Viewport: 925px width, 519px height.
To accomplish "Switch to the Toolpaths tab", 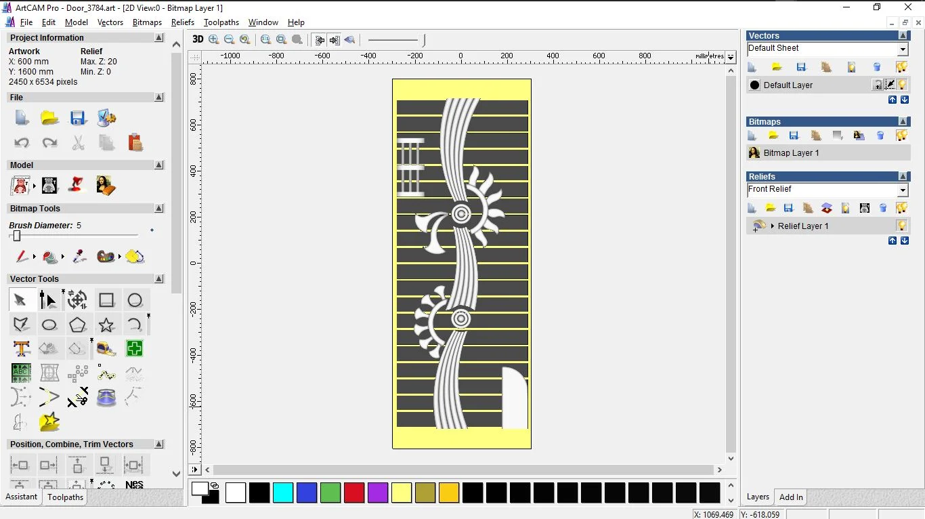I will pos(65,497).
